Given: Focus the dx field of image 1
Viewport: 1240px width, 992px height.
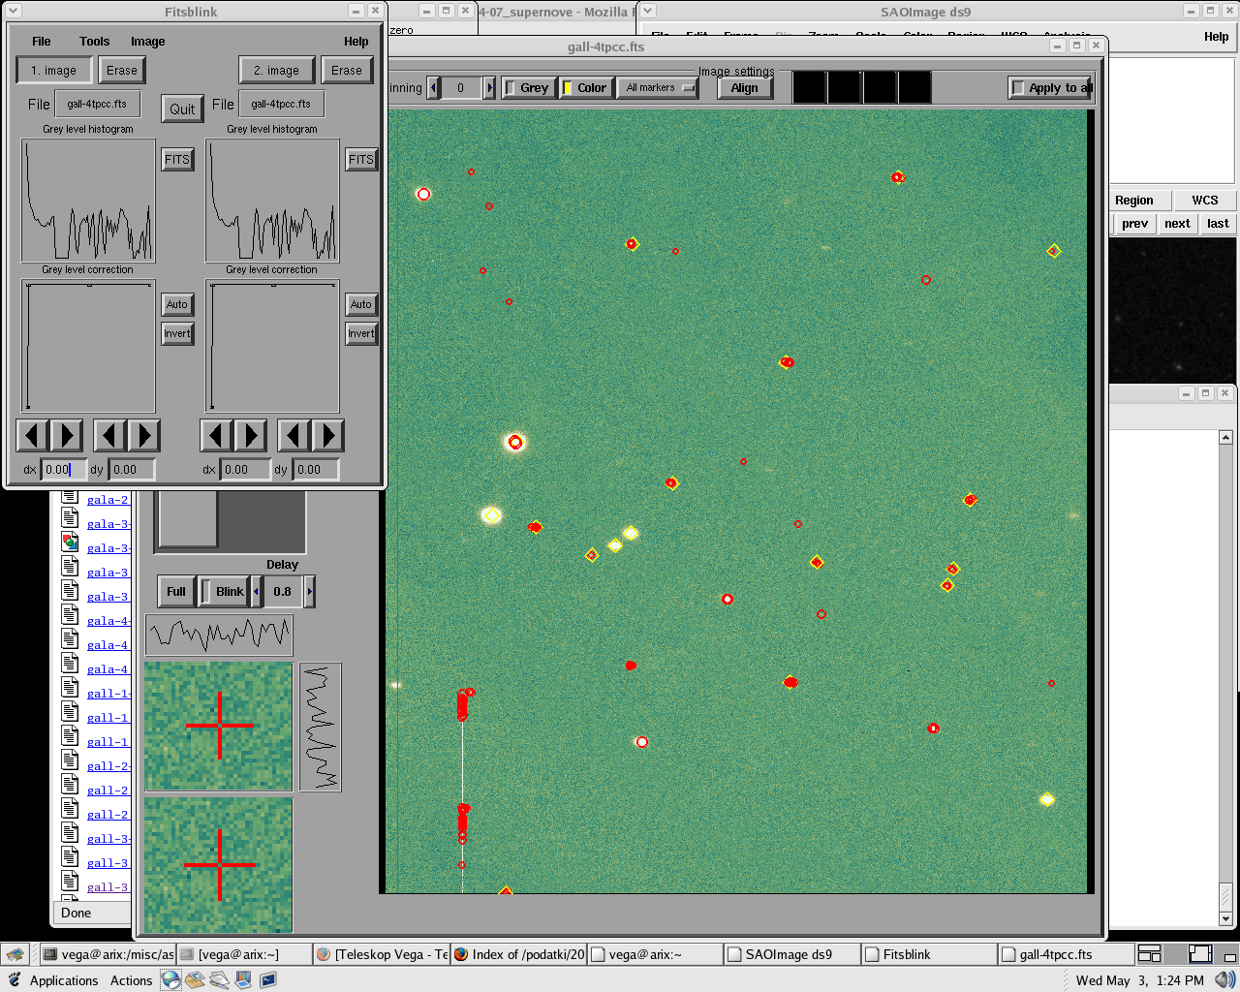Looking at the screenshot, I should coord(63,469).
